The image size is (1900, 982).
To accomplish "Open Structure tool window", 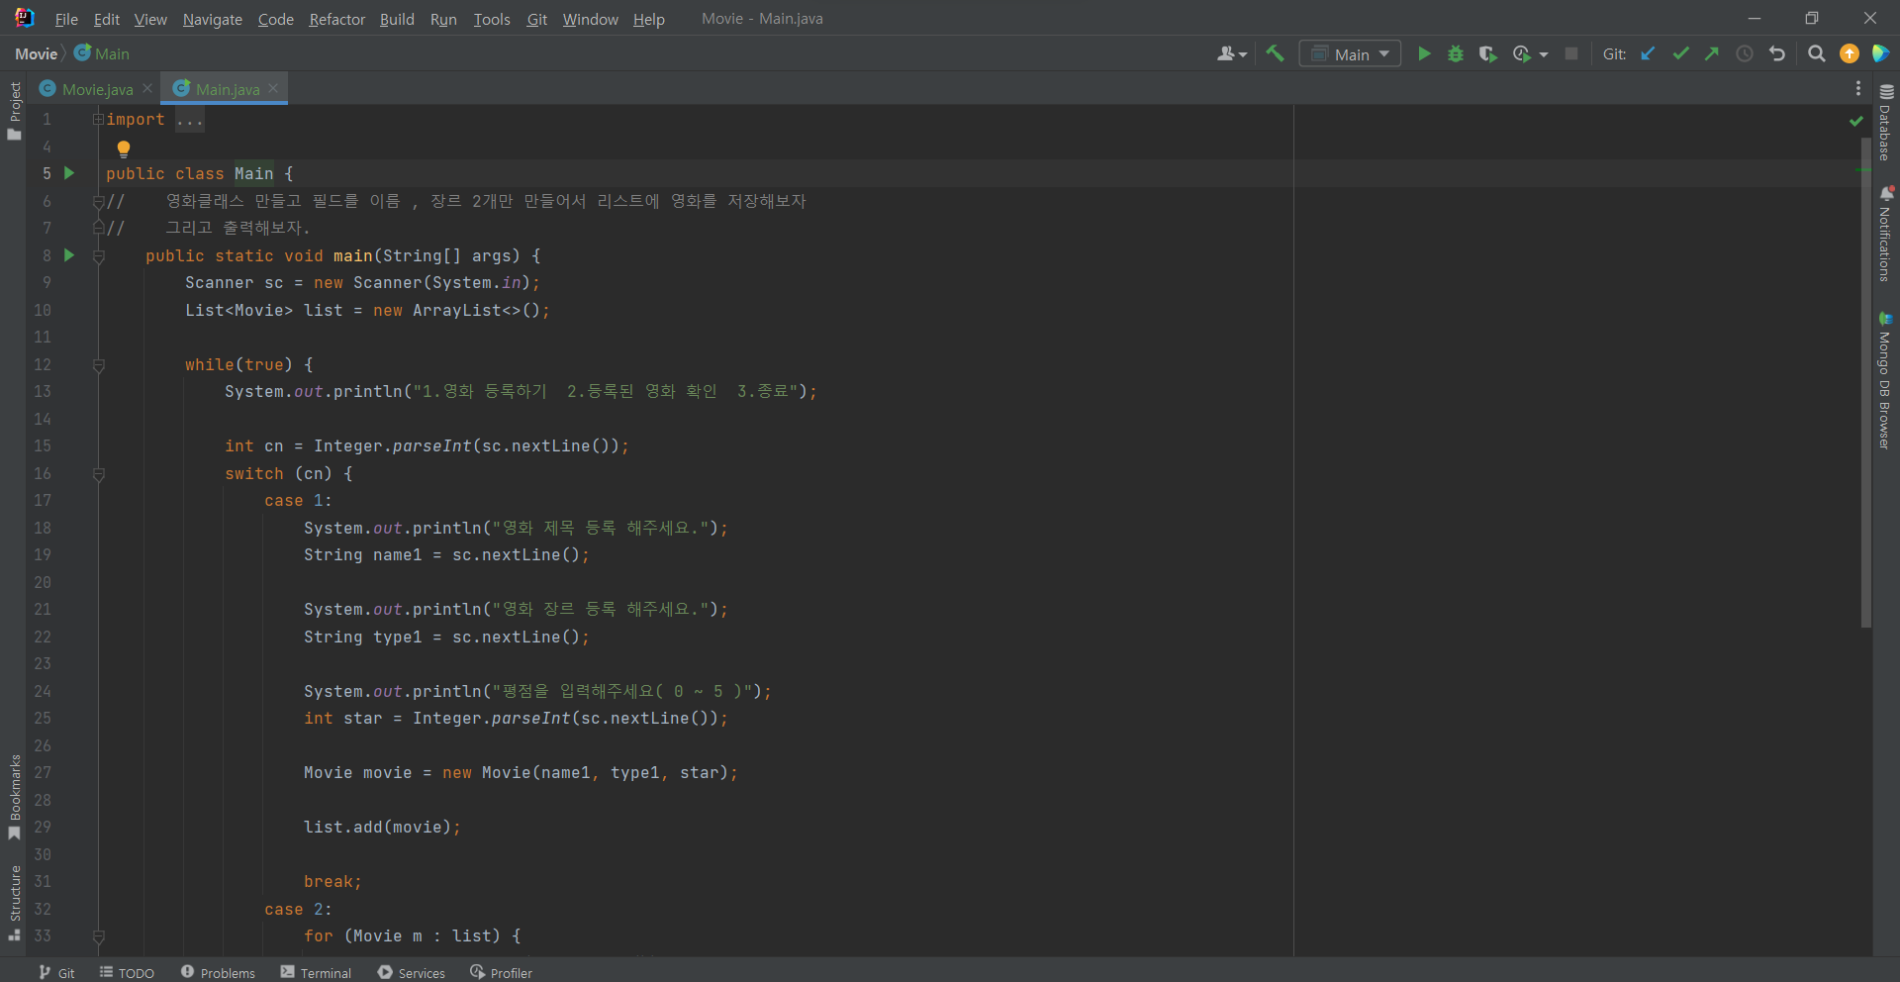I will click(x=15, y=903).
